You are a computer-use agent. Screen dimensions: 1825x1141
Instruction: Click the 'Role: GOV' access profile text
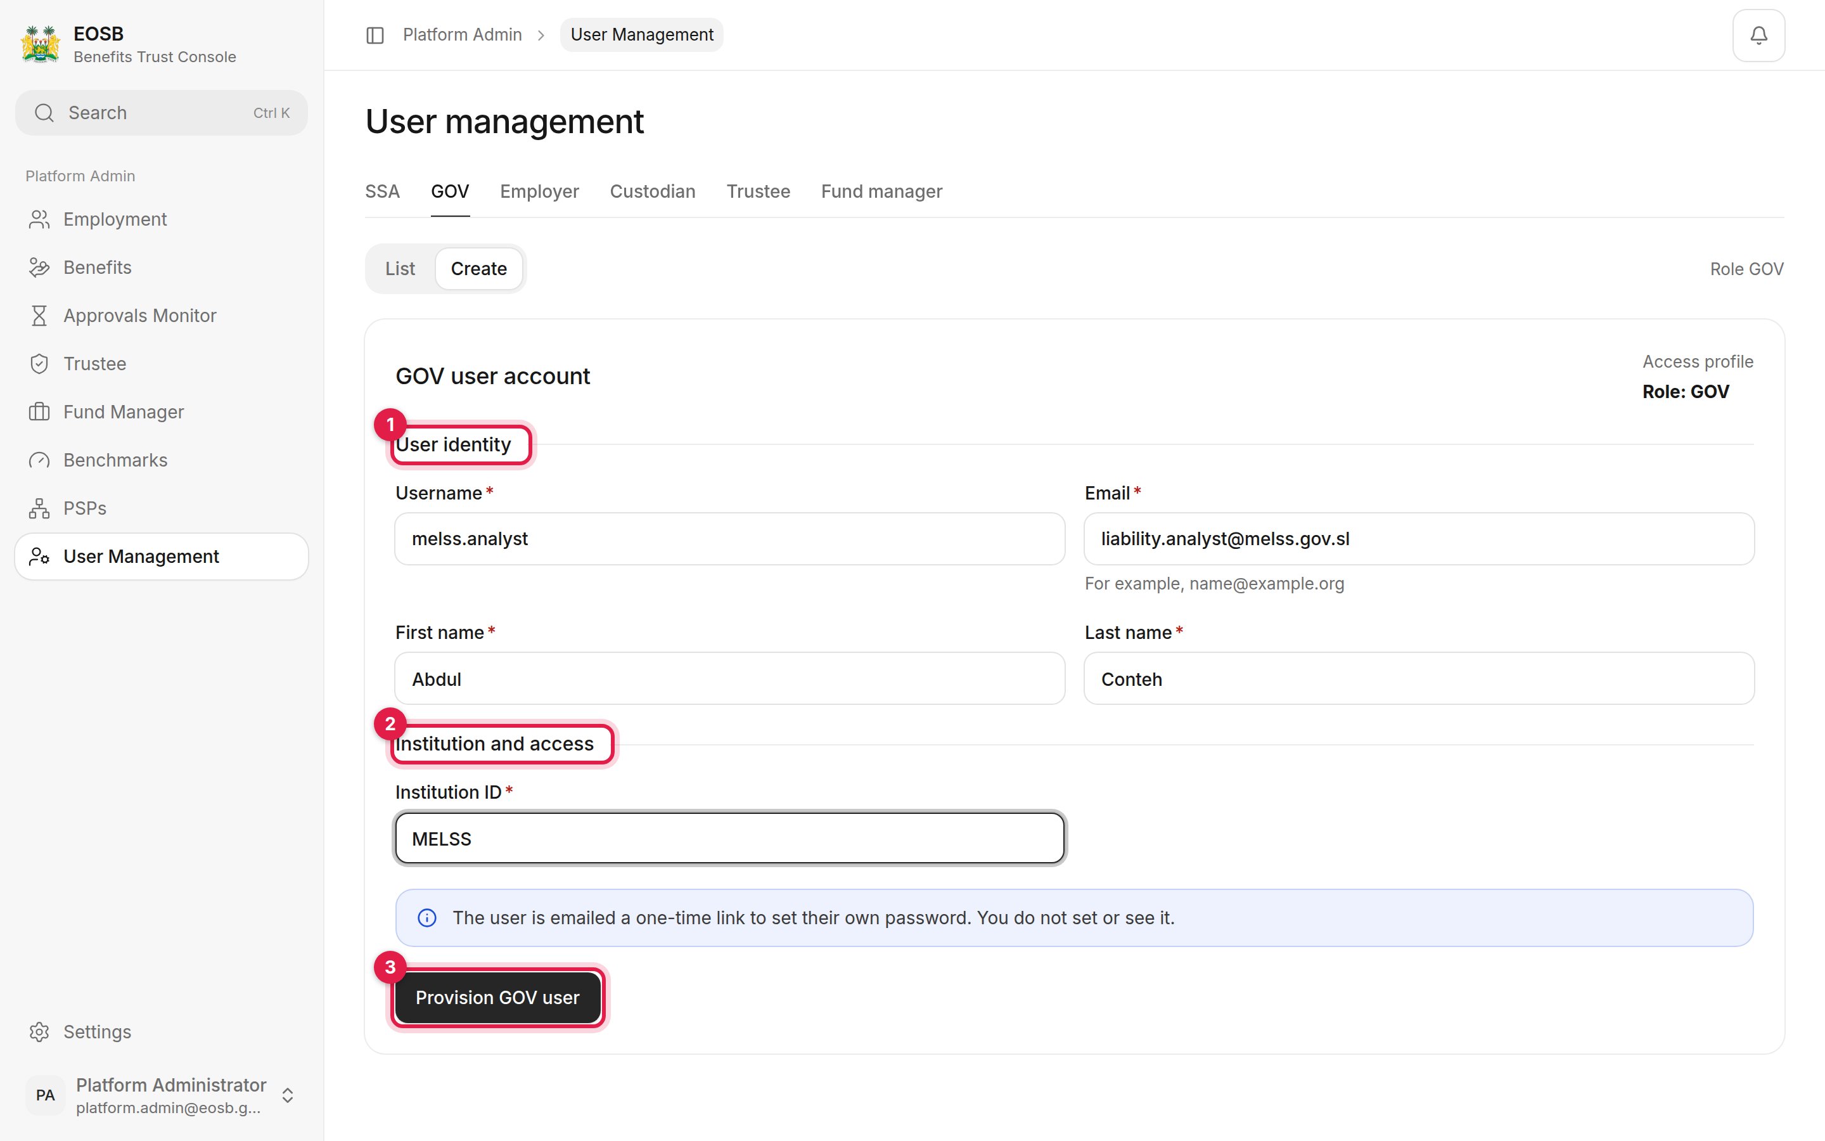click(x=1686, y=392)
